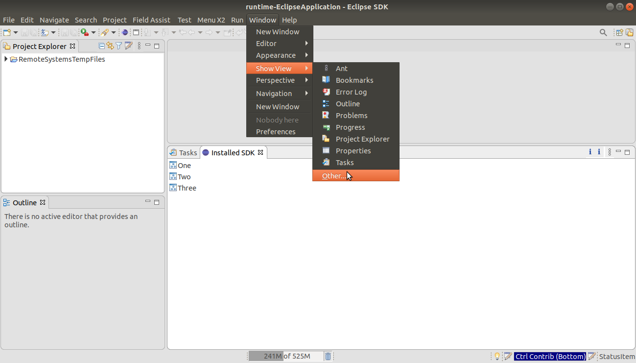Click first New Window menu entry
This screenshot has height=363, width=636.
280,32
